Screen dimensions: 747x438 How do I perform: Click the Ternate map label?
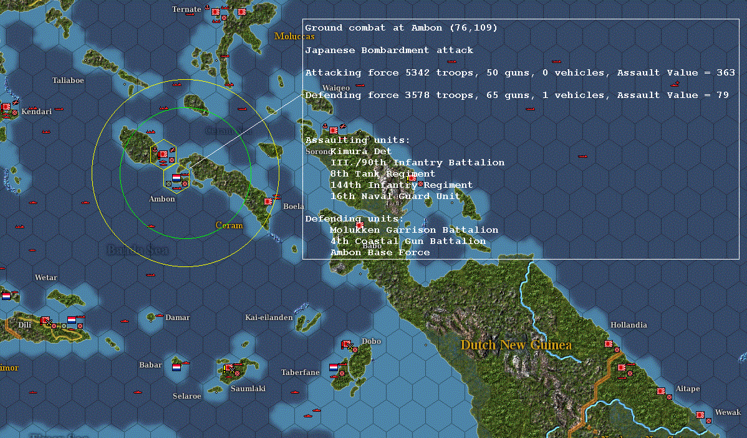pyautogui.click(x=186, y=9)
